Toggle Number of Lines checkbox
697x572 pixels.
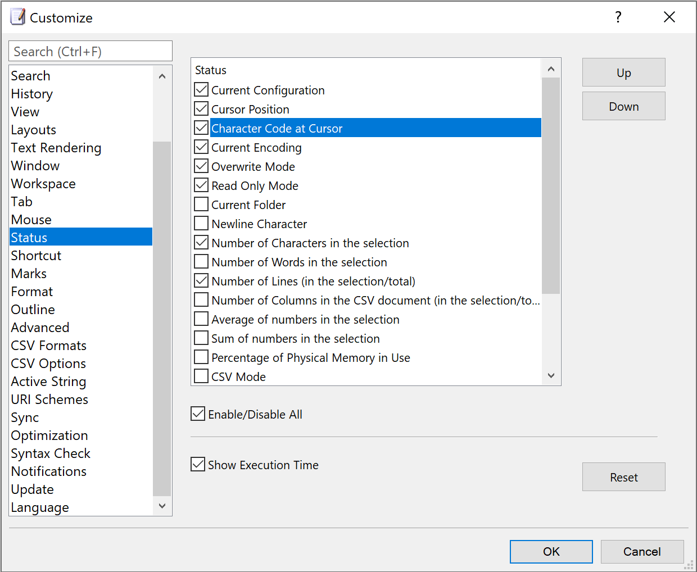pyautogui.click(x=201, y=280)
